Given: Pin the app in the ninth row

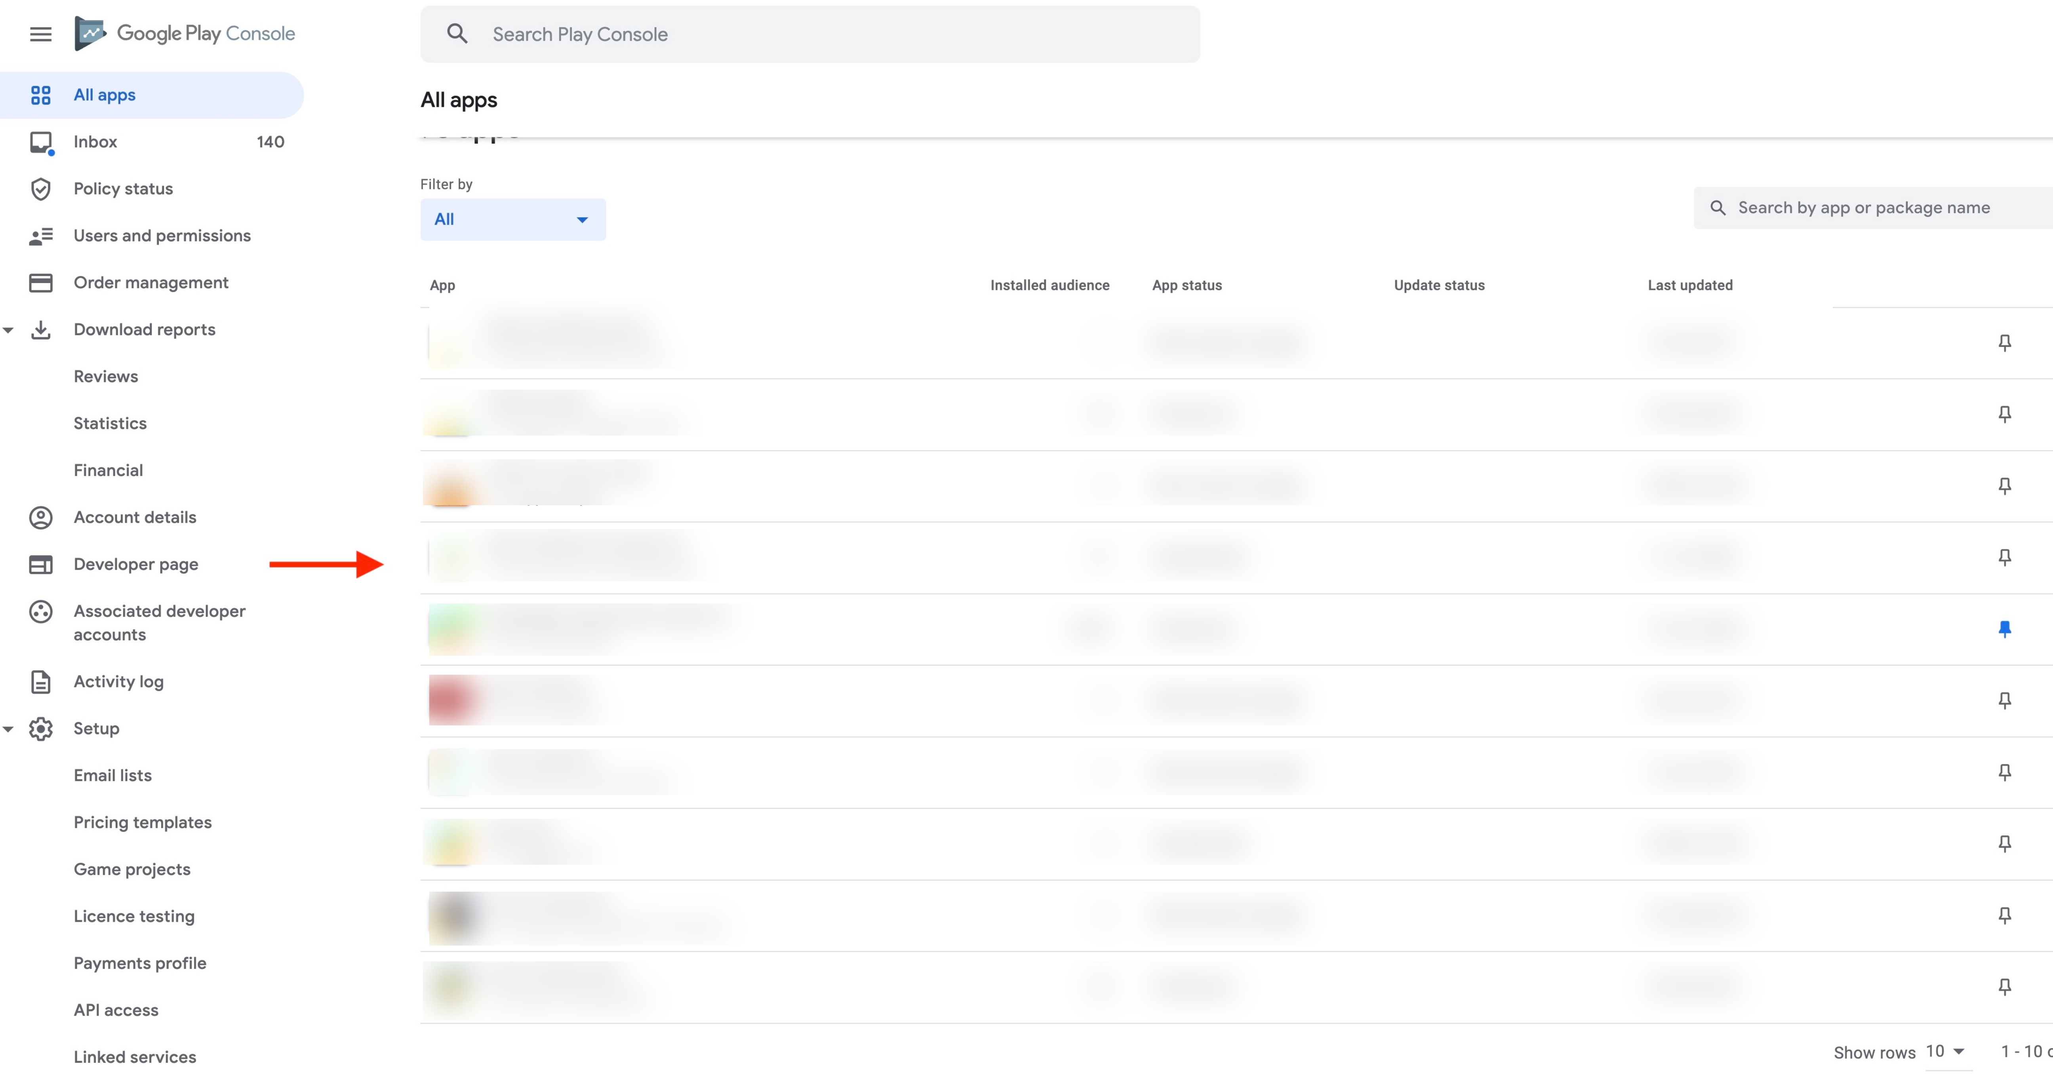Looking at the screenshot, I should point(2004,915).
